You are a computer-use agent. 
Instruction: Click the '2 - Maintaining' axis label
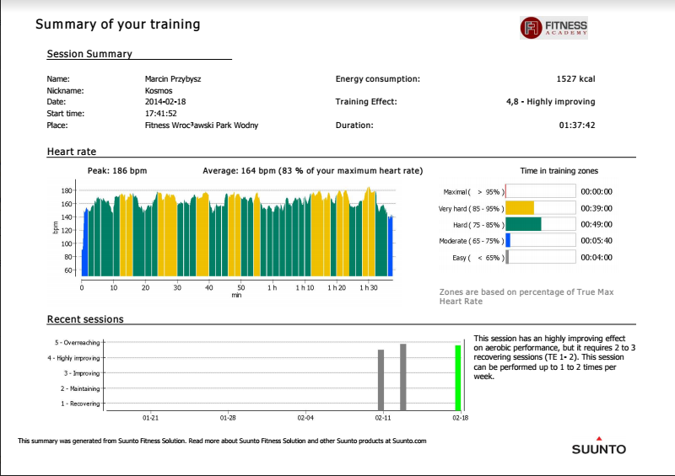(80, 388)
